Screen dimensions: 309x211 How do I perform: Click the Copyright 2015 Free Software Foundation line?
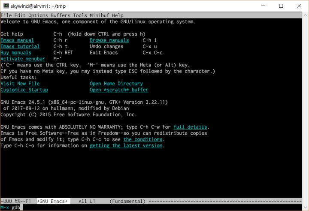(x=69, y=115)
